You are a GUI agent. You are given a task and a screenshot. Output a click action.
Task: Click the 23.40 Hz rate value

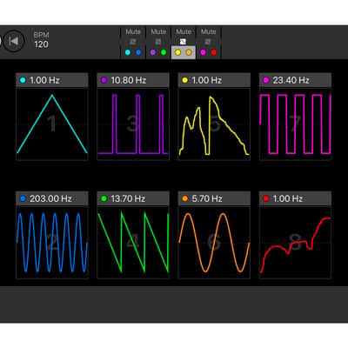click(x=291, y=80)
